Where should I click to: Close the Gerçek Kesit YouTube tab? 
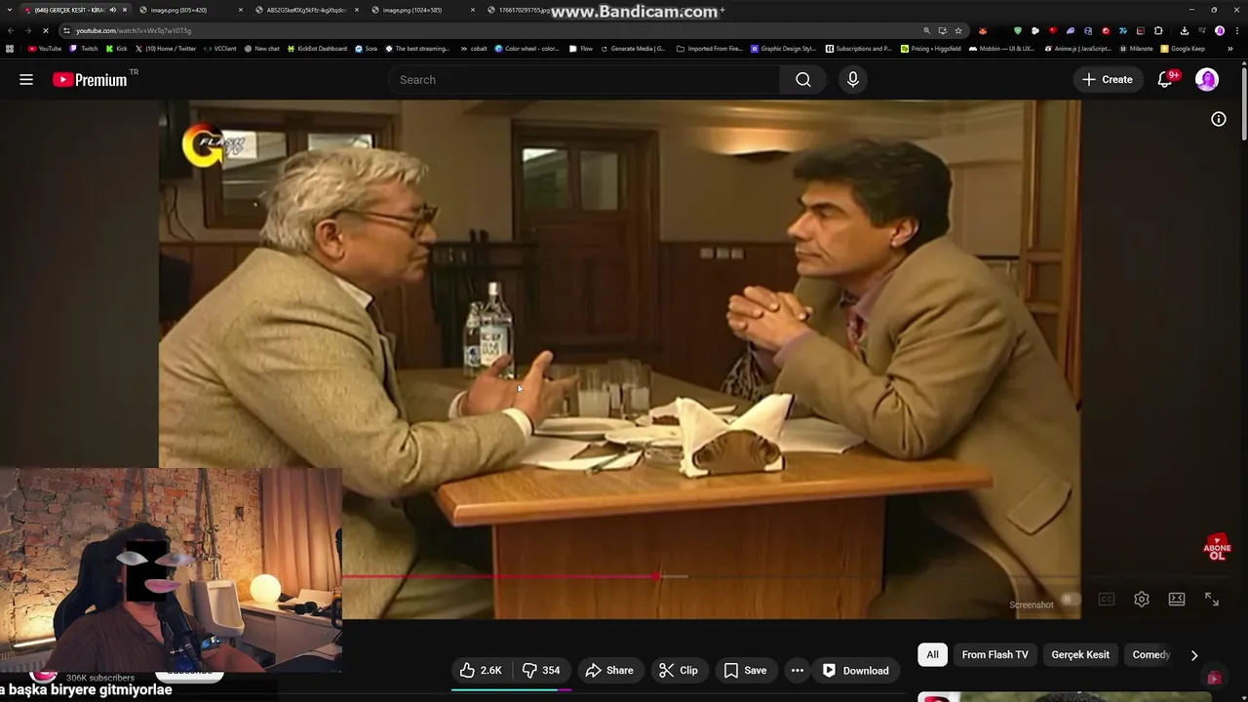(125, 10)
